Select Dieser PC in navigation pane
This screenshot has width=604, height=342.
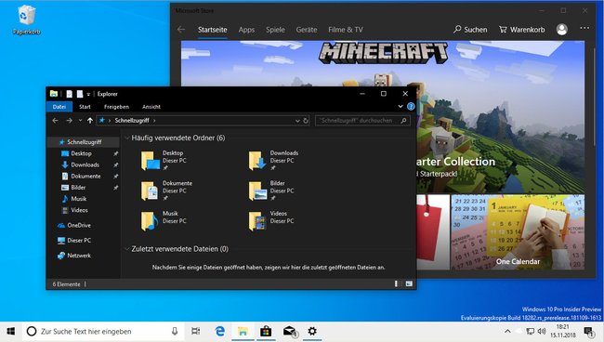[79, 241]
